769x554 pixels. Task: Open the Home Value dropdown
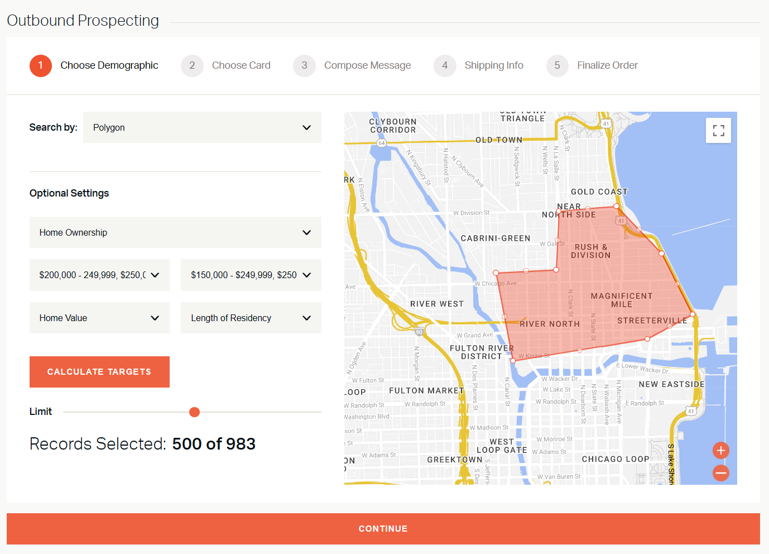99,318
